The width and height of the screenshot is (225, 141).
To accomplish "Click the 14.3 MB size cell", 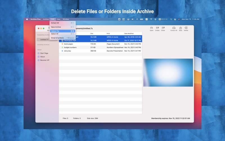I will pyautogui.click(x=93, y=41).
